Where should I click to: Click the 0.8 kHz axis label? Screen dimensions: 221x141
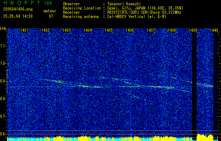2,99
